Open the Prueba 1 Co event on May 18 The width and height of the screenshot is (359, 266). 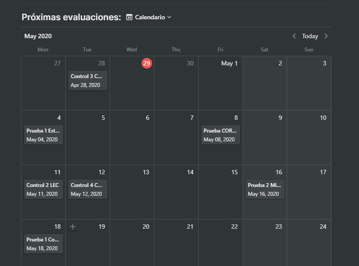coord(43,244)
